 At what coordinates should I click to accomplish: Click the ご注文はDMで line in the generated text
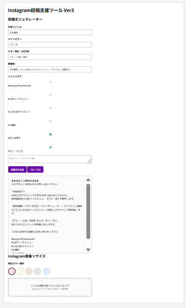[x=35, y=232]
